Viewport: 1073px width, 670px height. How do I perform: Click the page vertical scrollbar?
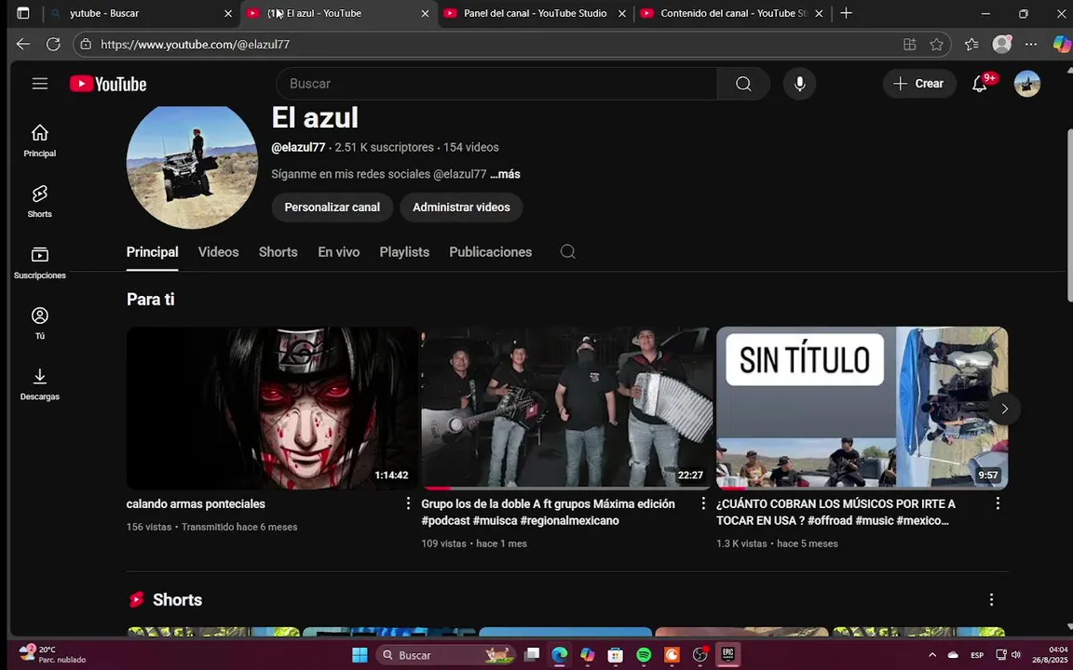click(x=1069, y=214)
